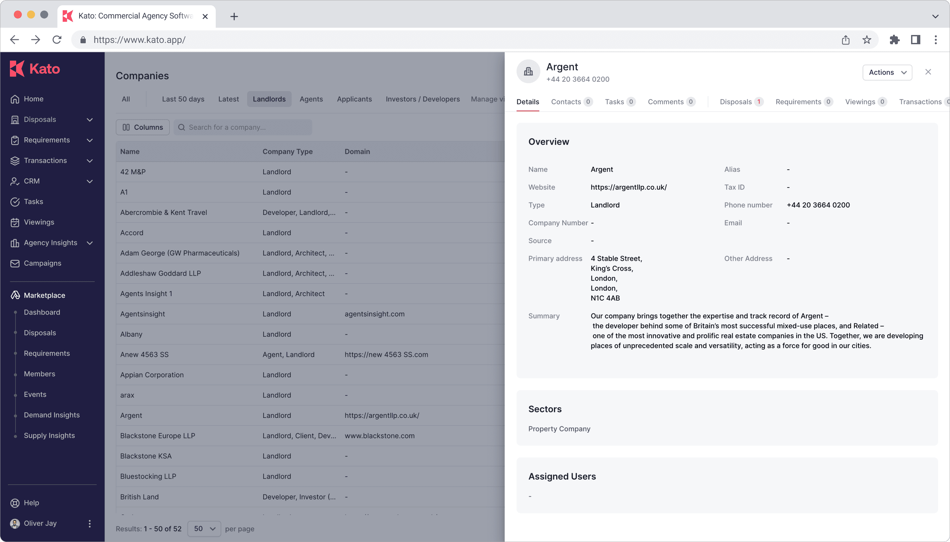Click the CRM person icon
The width and height of the screenshot is (950, 542).
click(15, 181)
